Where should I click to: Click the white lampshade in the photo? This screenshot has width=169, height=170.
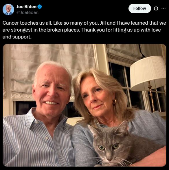(x=148, y=73)
